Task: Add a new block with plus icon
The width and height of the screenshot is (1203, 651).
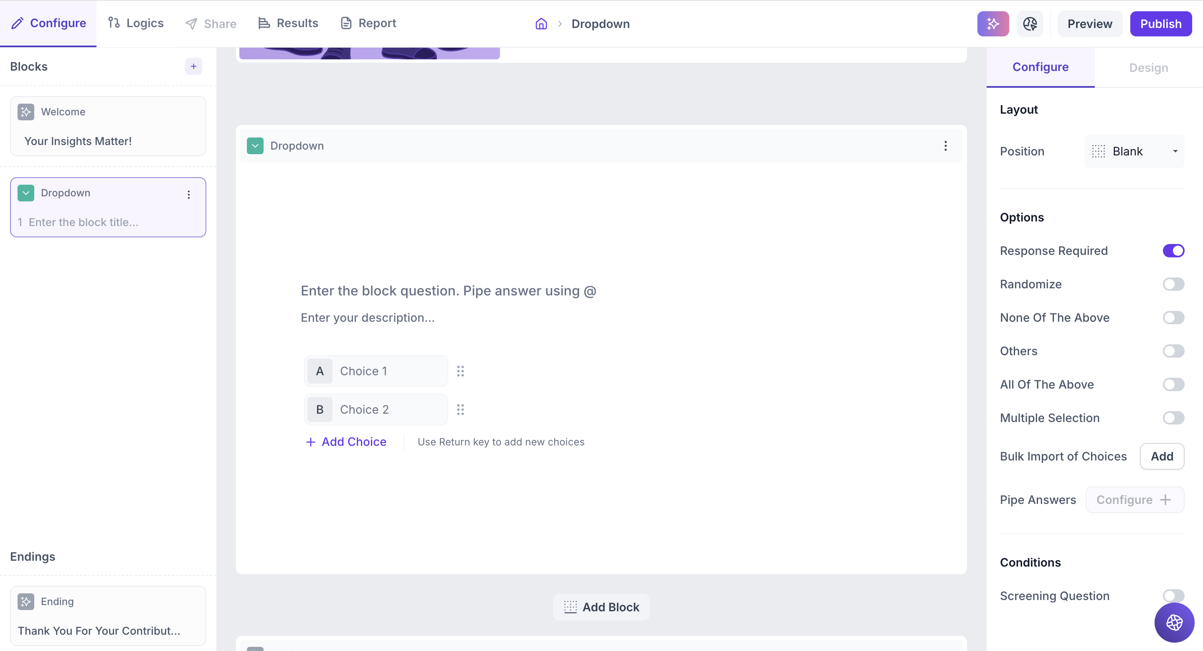Action: pyautogui.click(x=193, y=66)
